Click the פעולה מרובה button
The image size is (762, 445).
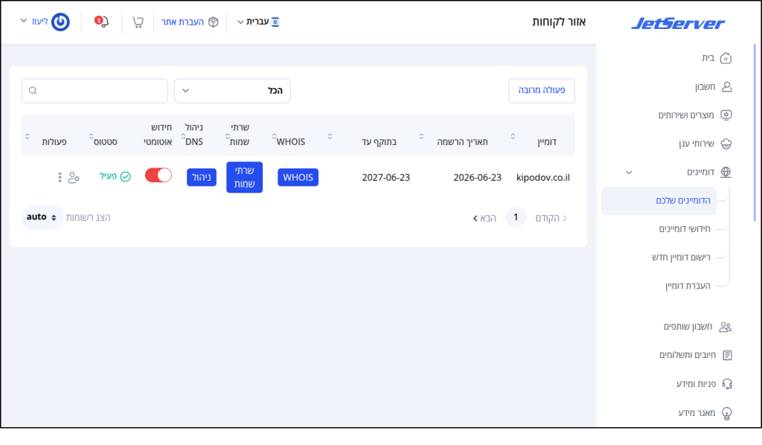pos(542,91)
